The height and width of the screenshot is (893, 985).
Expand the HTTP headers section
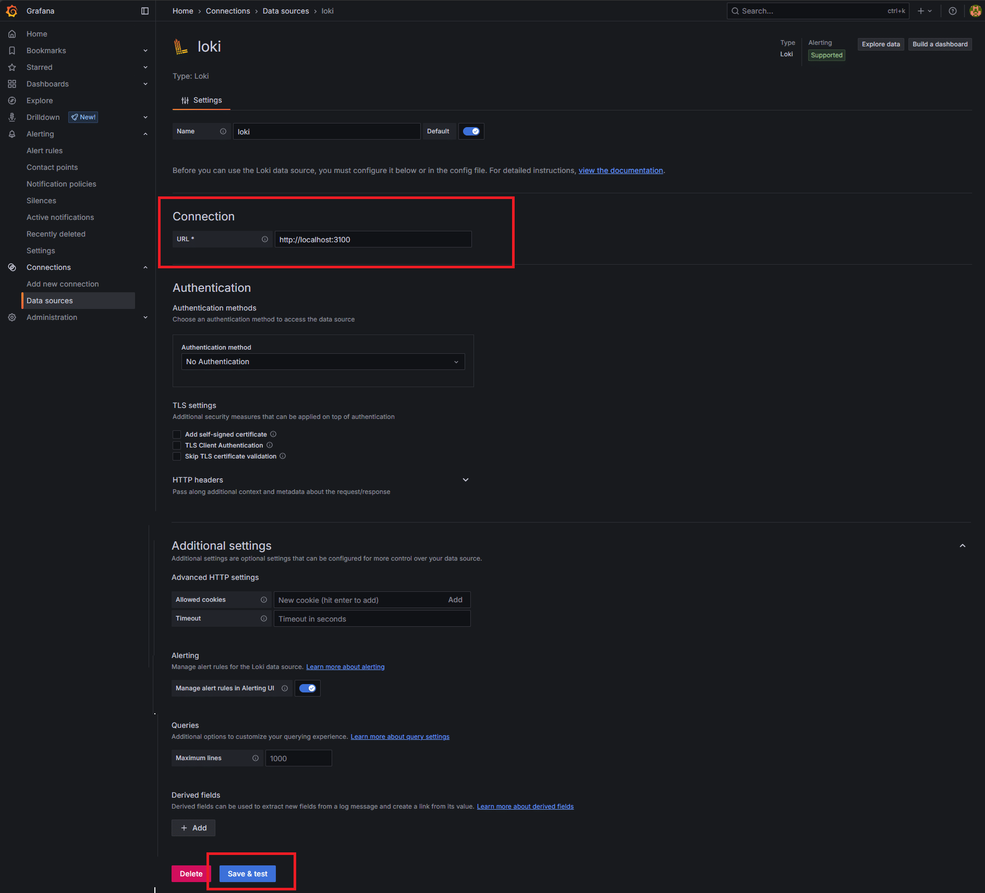pos(466,480)
